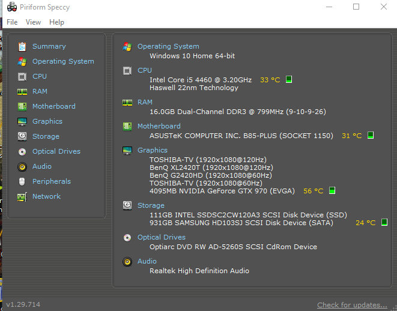Click the RAM stick icon in sidebar
The width and height of the screenshot is (397, 311).
click(22, 92)
